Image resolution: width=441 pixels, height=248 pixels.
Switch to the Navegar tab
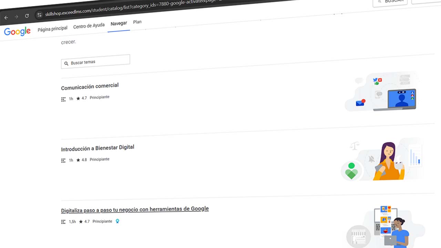pyautogui.click(x=119, y=23)
